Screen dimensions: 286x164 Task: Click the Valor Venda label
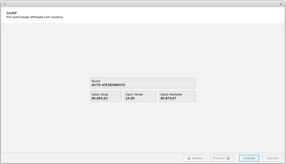click(134, 94)
